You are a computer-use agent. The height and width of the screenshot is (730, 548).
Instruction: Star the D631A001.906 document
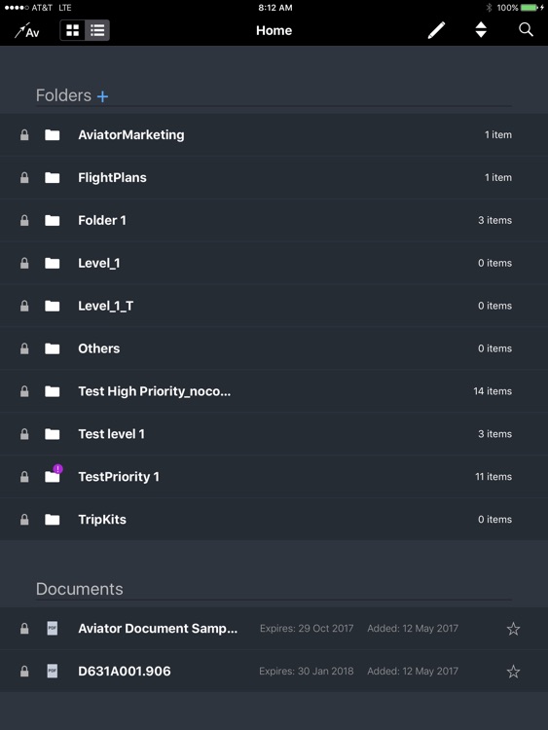coord(513,672)
